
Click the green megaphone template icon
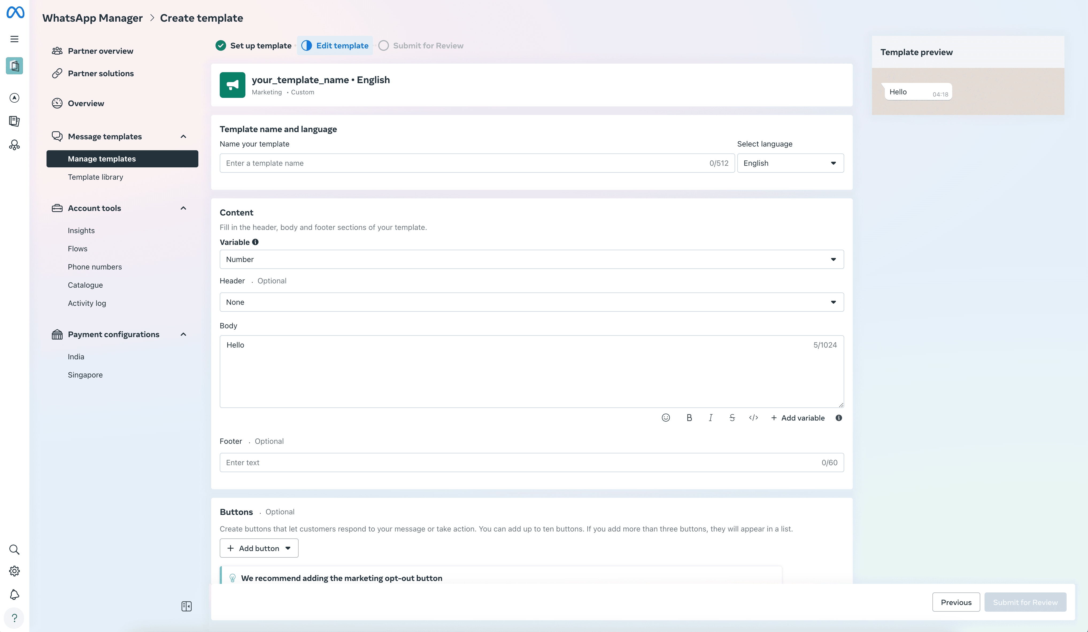click(232, 85)
